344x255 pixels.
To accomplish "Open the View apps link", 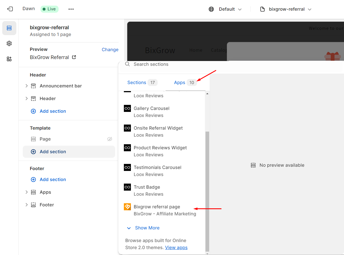I will click(x=176, y=248).
